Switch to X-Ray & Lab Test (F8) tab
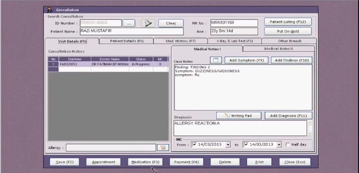359x173 pixels. (235, 41)
